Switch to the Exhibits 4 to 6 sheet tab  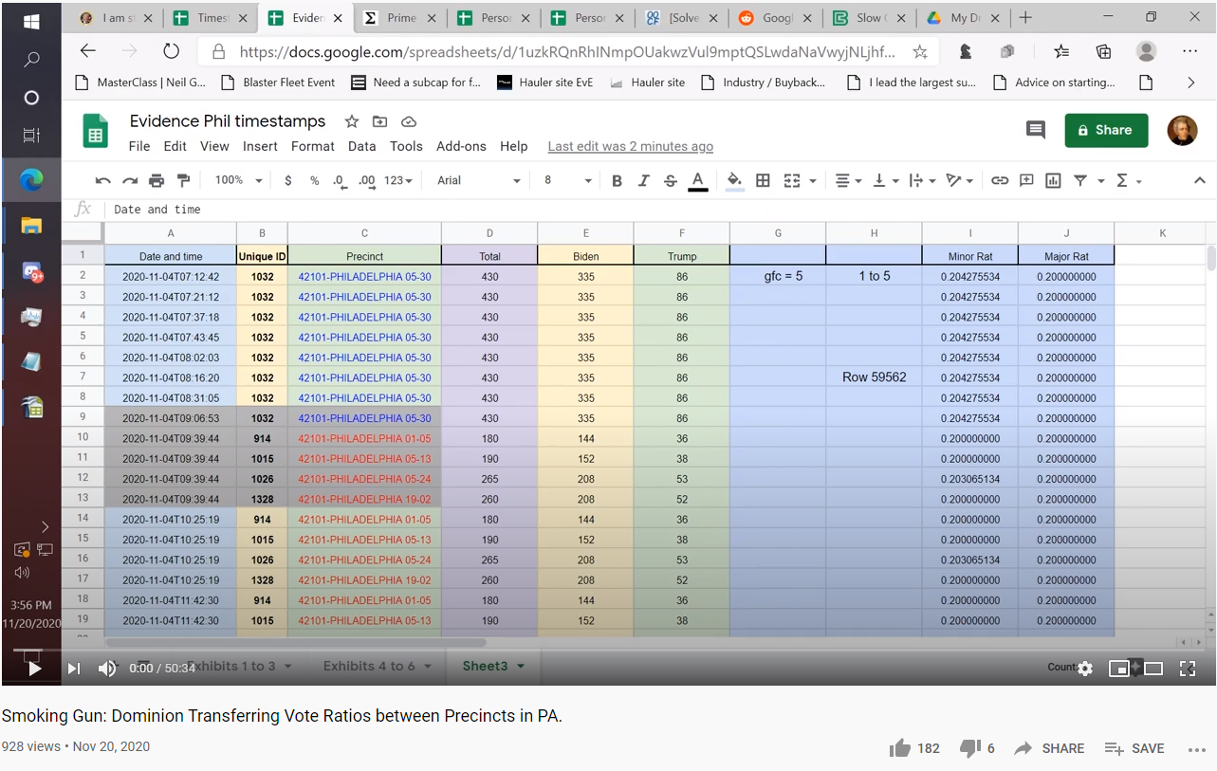click(x=370, y=666)
